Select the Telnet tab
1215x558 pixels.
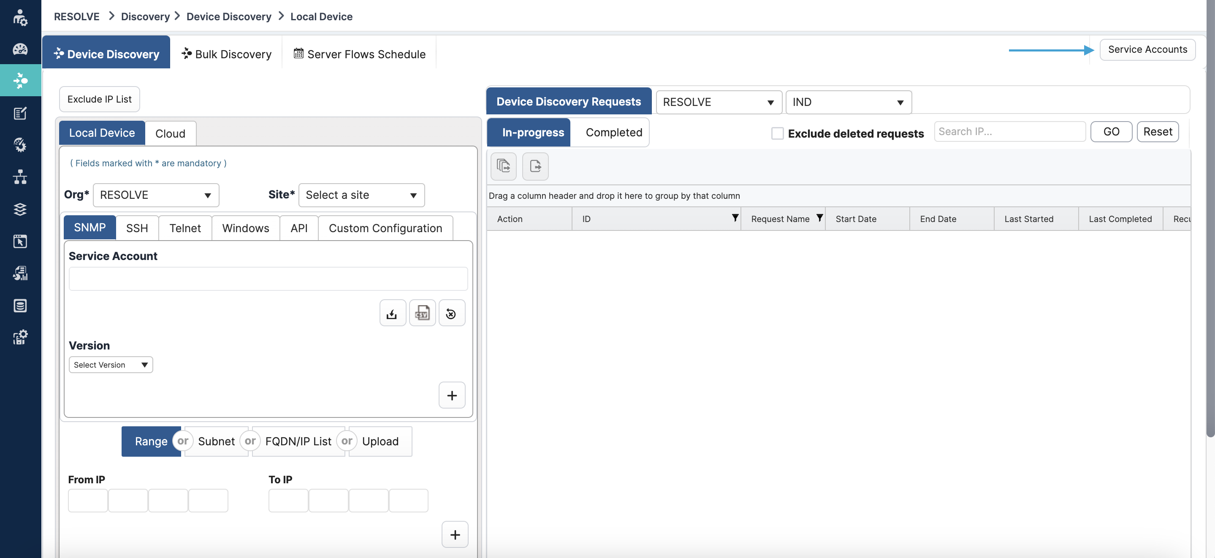(x=185, y=228)
